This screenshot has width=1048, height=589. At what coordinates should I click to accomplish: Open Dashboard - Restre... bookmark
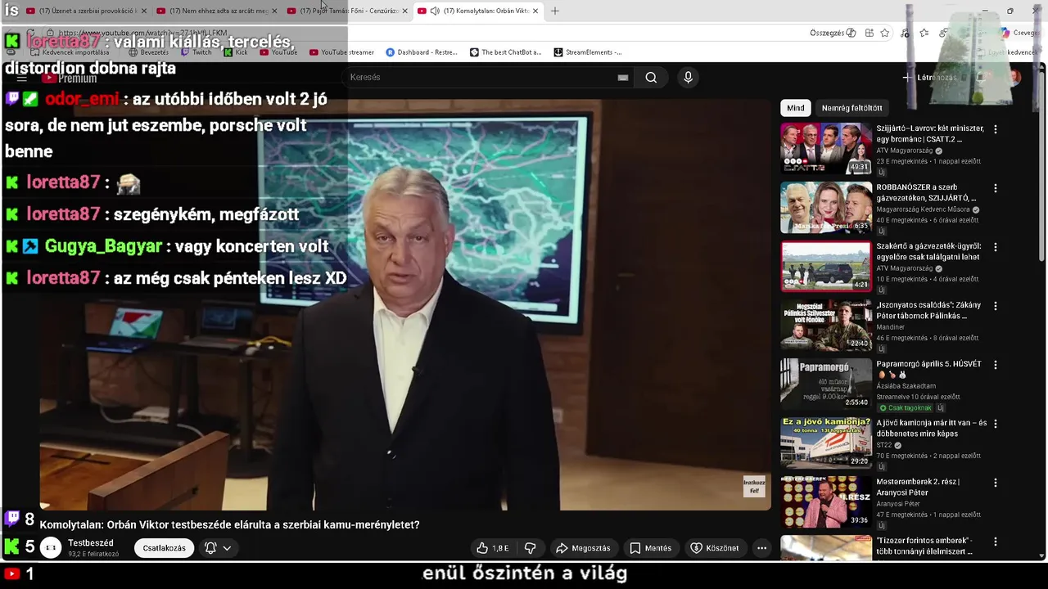click(421, 52)
